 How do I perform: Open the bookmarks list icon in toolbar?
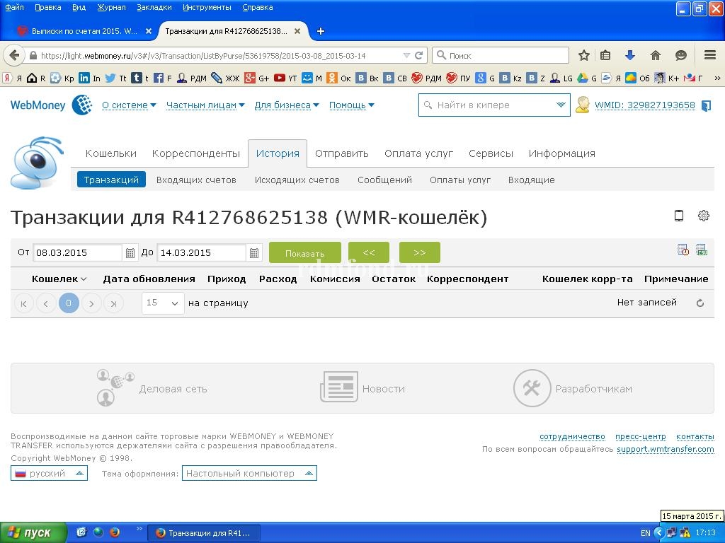pyautogui.click(x=605, y=55)
